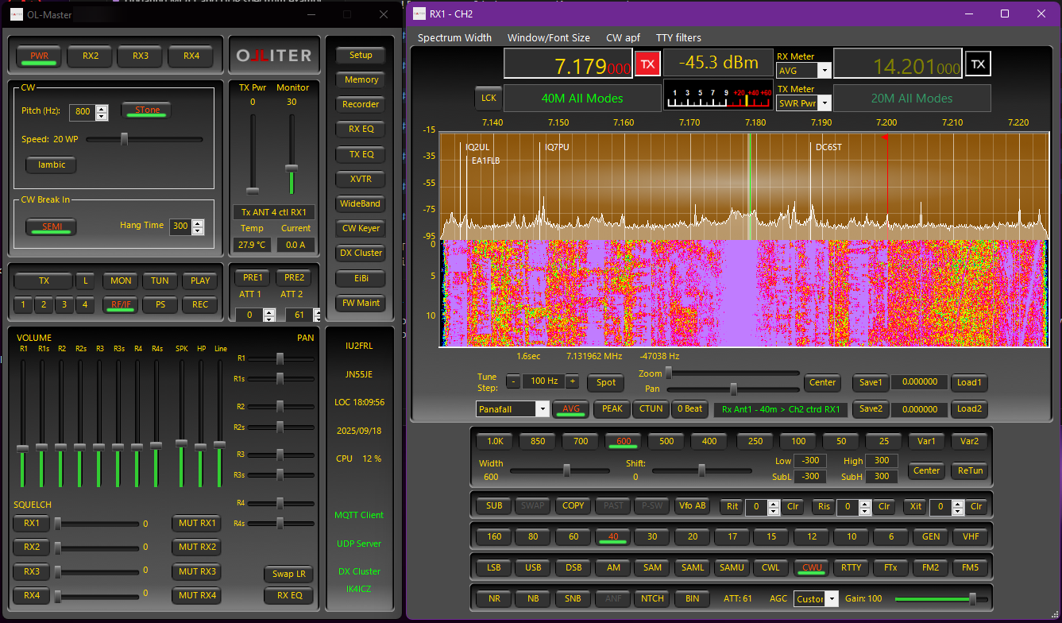
Task: Open the Setup panel
Action: click(360, 55)
